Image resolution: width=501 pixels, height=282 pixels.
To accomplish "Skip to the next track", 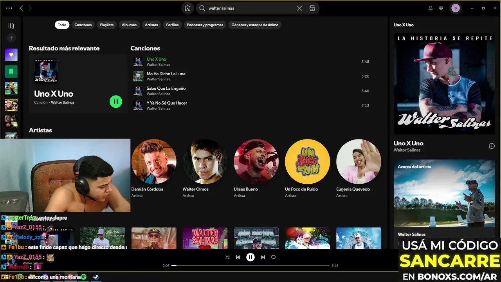I will coord(263,257).
